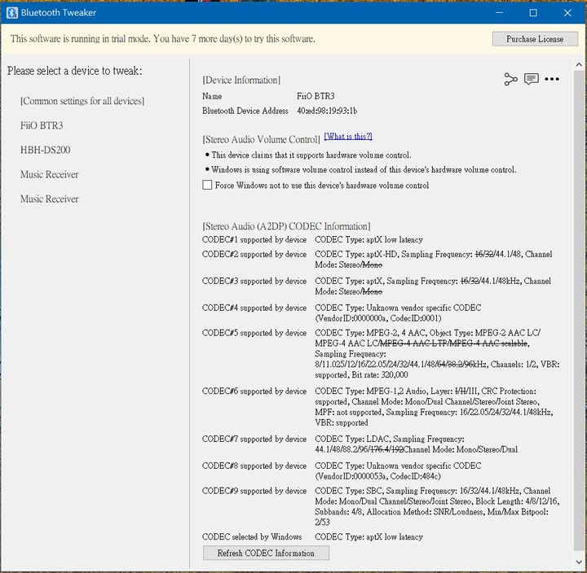This screenshot has width=587, height=573.
Task: Click the trial mode notice text
Action: pyautogui.click(x=163, y=39)
